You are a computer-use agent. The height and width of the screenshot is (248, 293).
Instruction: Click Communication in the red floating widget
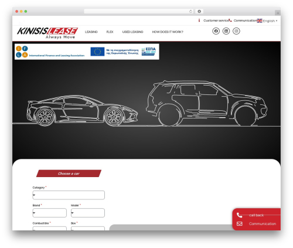coord(263,224)
